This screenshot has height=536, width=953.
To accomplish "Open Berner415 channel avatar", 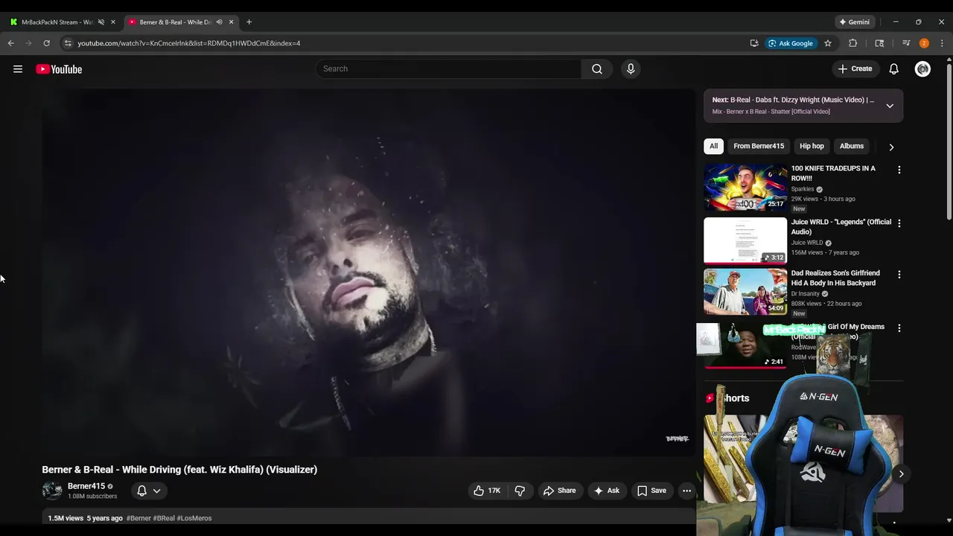I will point(52,491).
